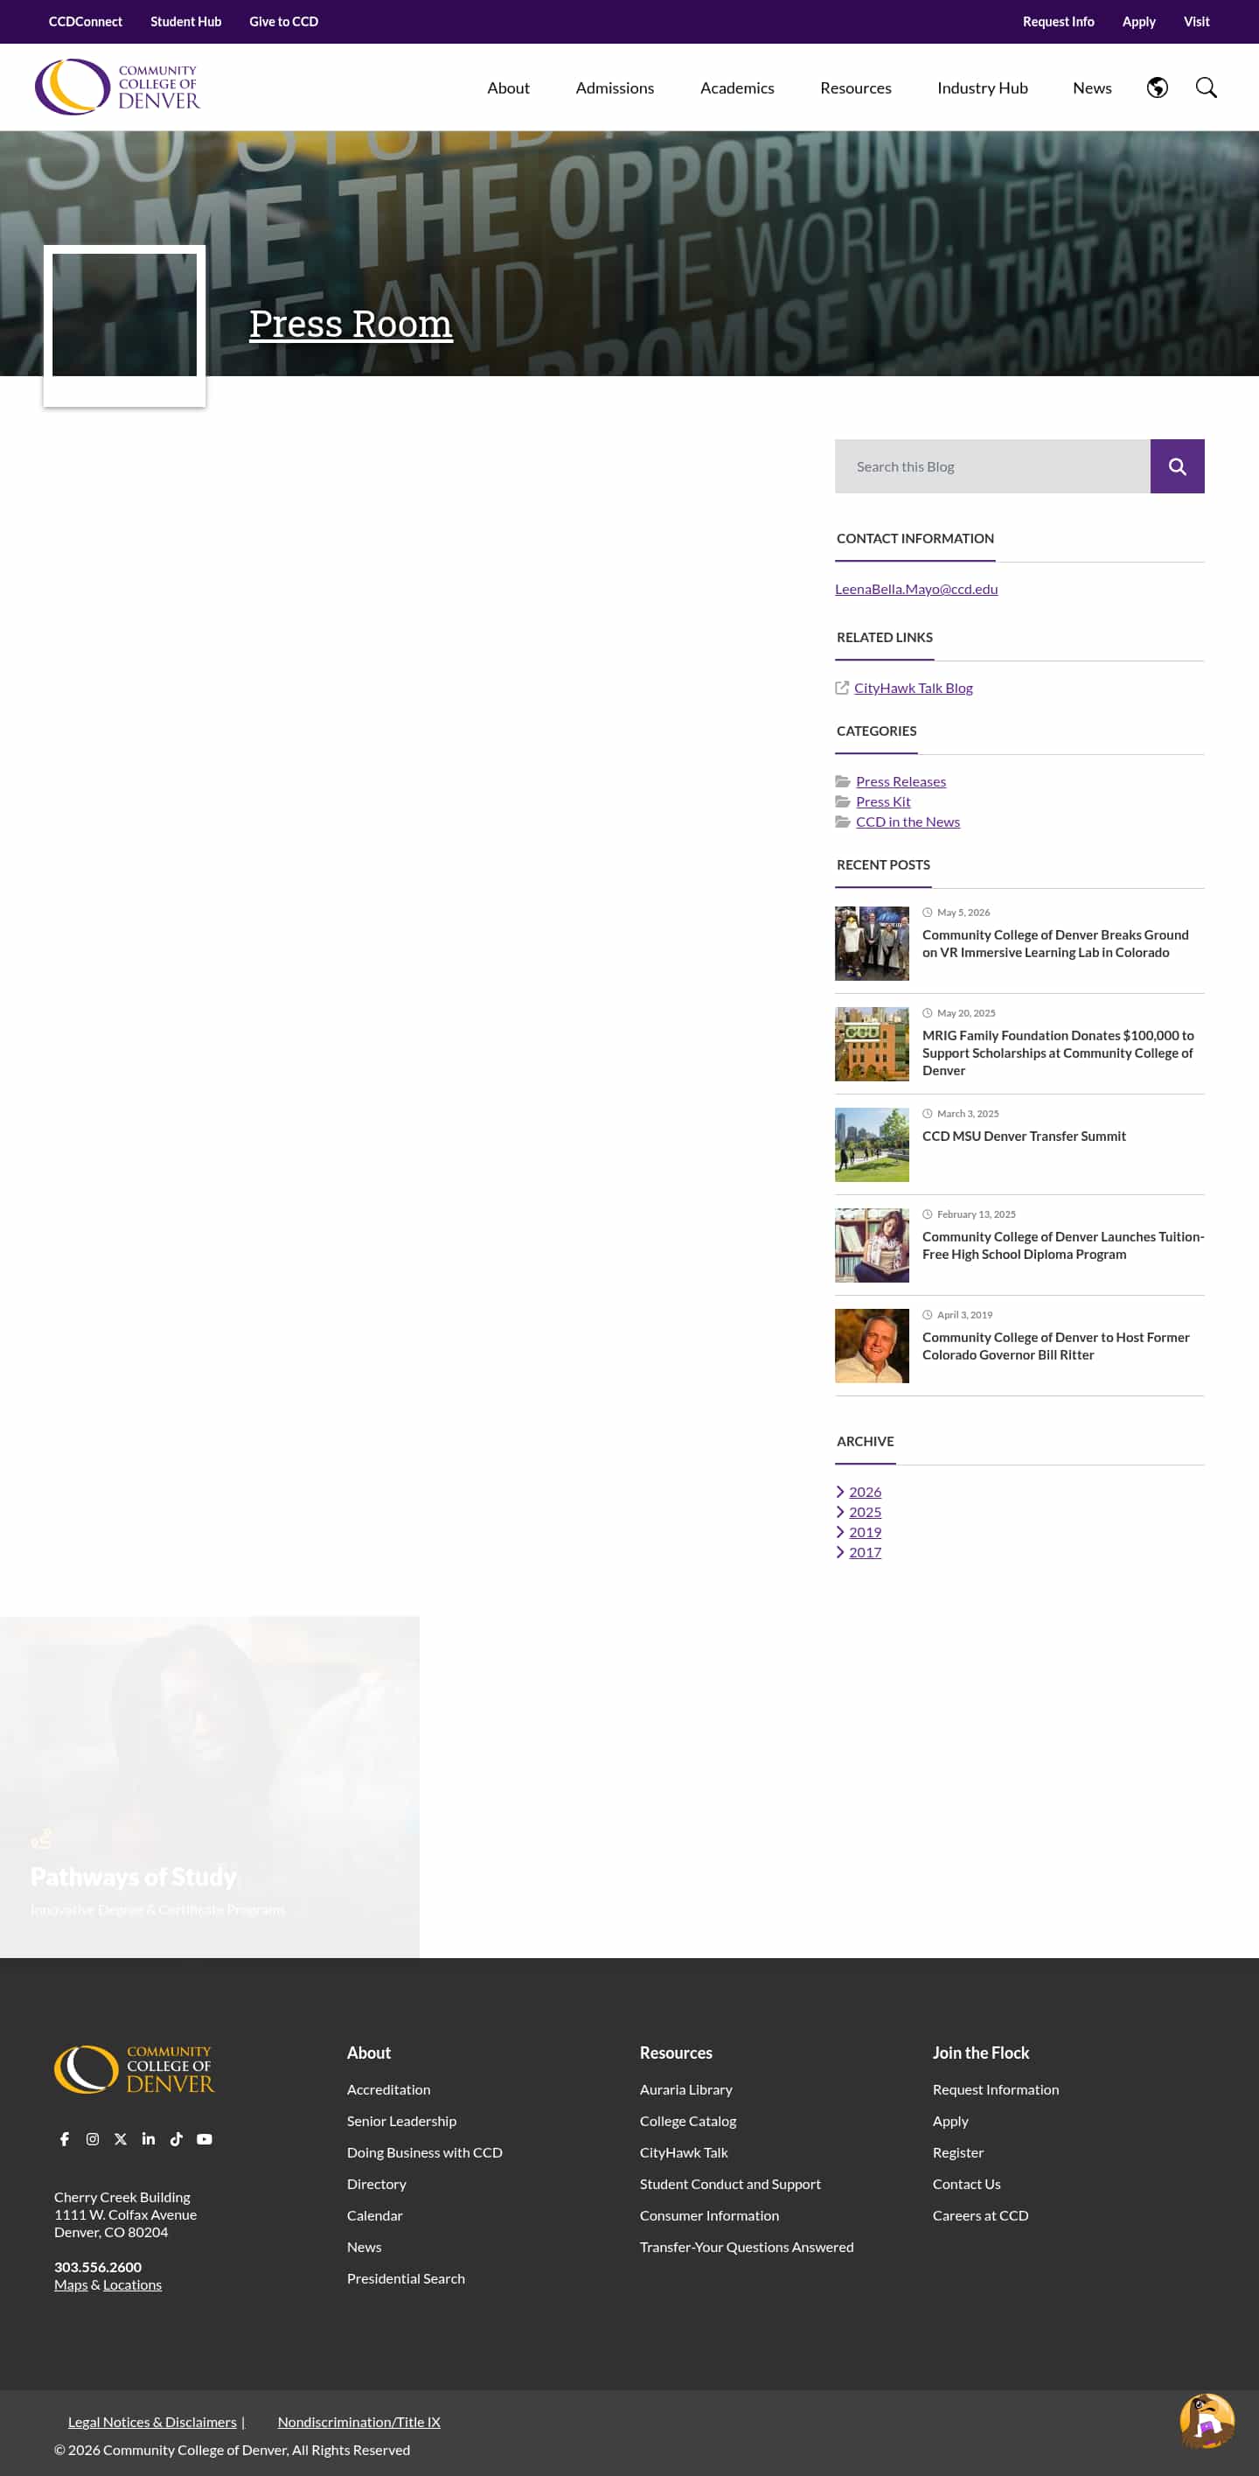The image size is (1259, 2476).
Task: Click Request Info in top bar
Action: 1058,21
